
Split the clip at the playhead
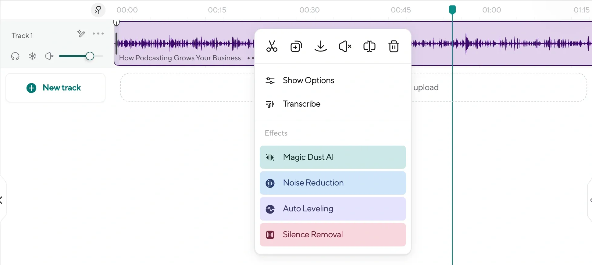click(x=369, y=47)
